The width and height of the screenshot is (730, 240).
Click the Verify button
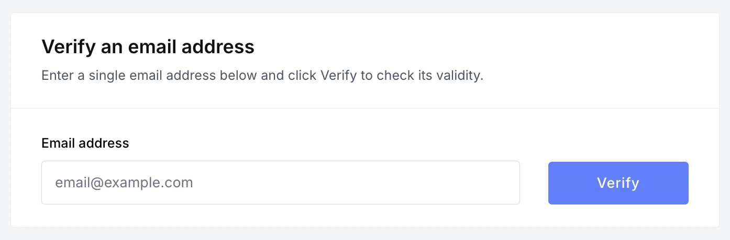coord(618,183)
